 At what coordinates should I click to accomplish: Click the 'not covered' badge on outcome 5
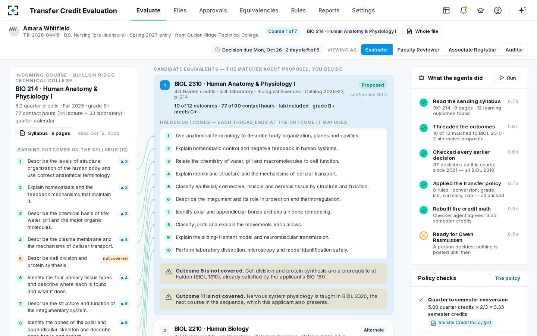[115, 258]
